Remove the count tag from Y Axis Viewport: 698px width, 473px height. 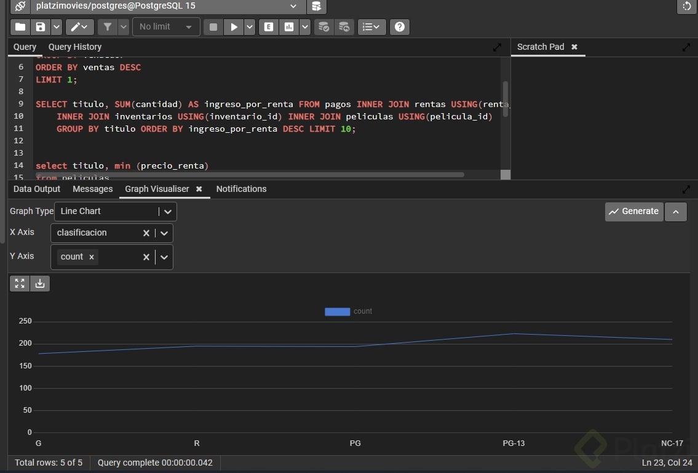[x=92, y=257]
